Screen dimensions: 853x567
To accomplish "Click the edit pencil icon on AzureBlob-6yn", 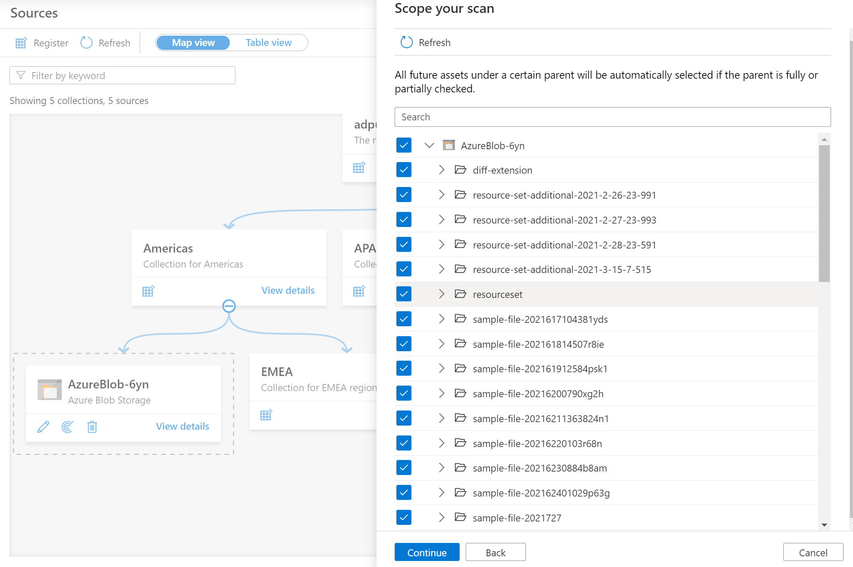I will click(43, 425).
